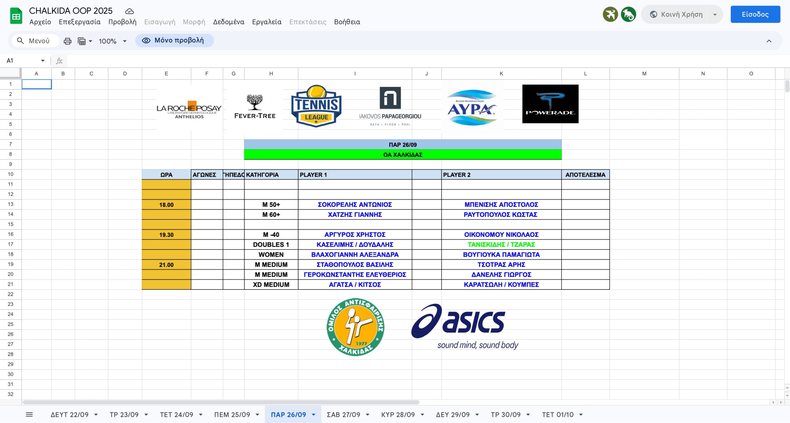The height and width of the screenshot is (423, 790).
Task: Open the Κοινή Χρήση share options arrow
Action: [715, 14]
